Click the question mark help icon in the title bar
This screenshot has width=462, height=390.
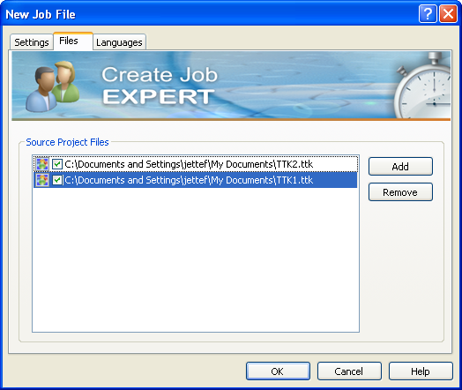428,13
